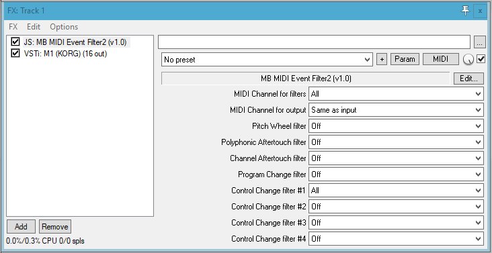The width and height of the screenshot is (492, 253).
Task: Open Pitch Wheel filter dropdown
Action: (x=396, y=126)
